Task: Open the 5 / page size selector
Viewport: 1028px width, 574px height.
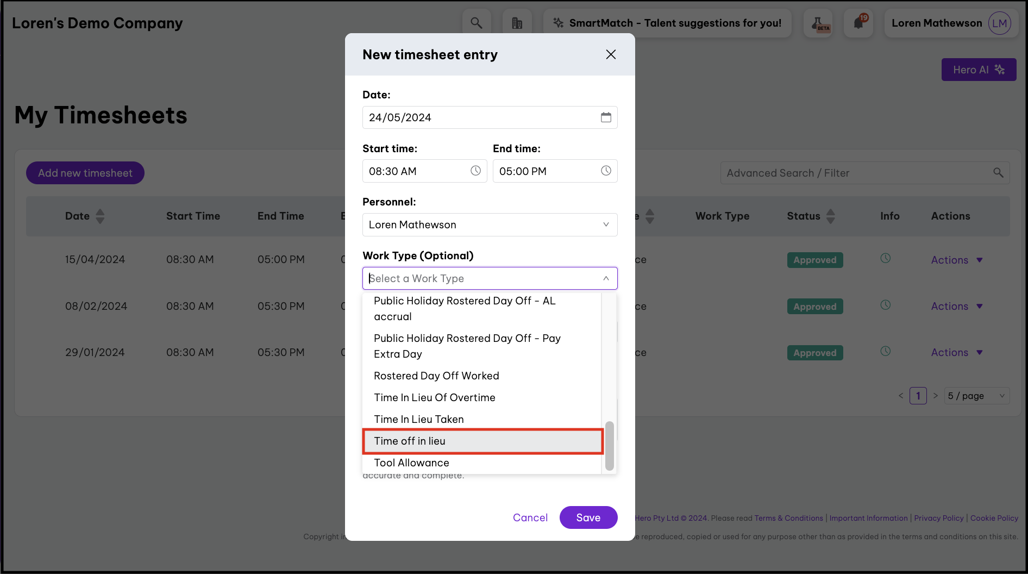Action: pos(977,396)
